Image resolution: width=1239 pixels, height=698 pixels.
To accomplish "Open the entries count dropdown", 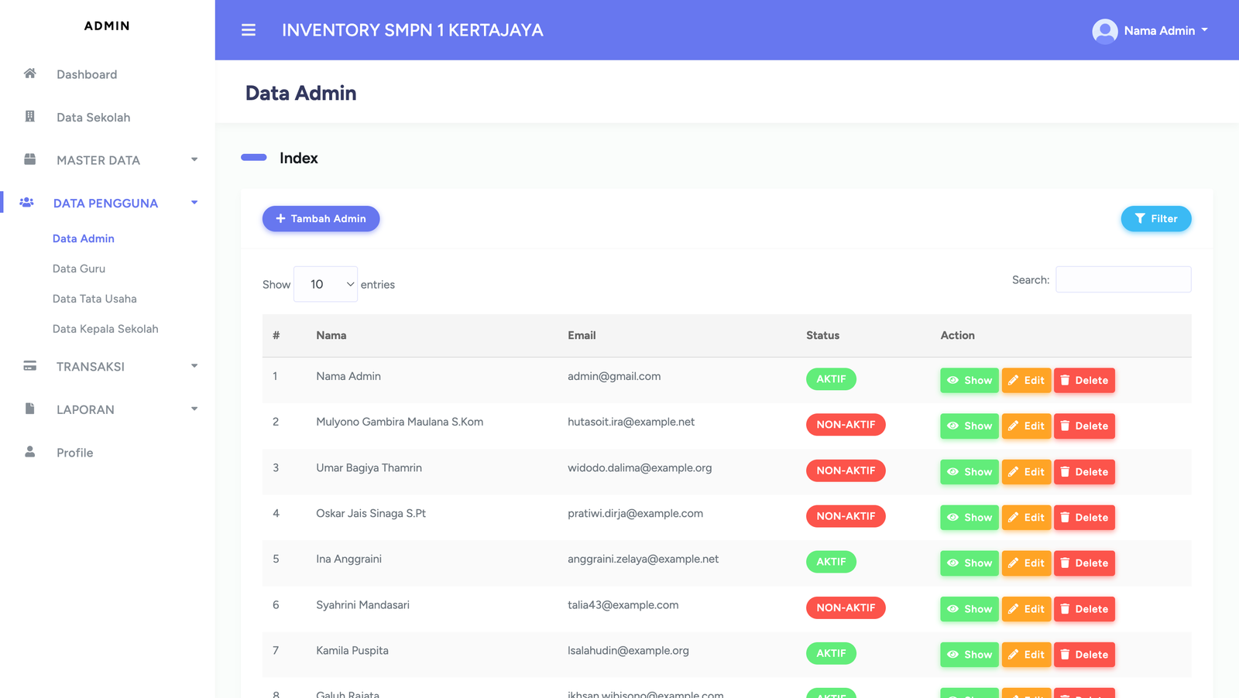I will (x=326, y=284).
